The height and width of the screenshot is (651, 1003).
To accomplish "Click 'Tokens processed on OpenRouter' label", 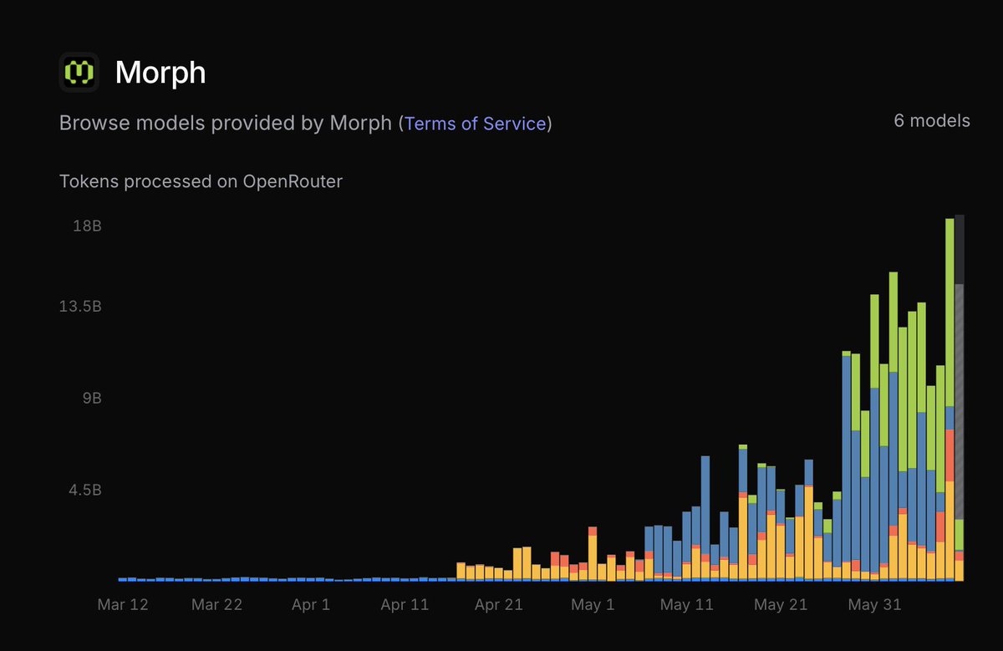I will (201, 181).
